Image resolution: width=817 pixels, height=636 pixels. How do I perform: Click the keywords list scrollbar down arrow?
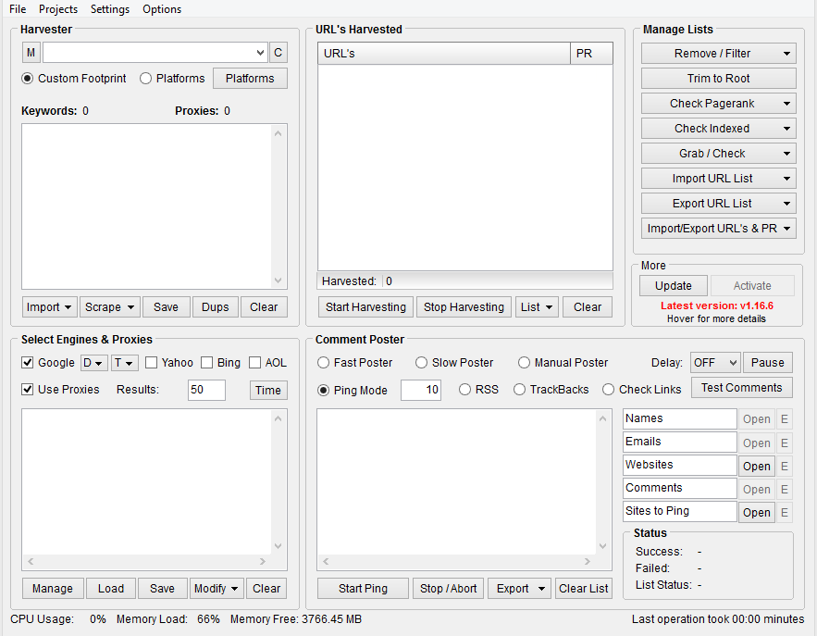coord(279,281)
